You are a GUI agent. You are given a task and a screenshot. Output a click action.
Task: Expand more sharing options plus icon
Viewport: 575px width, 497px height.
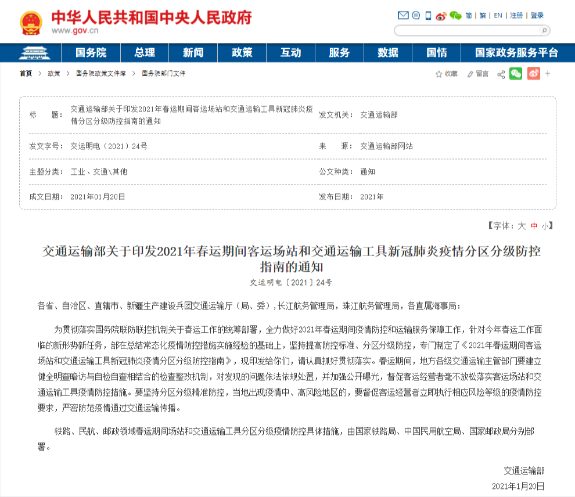pyautogui.click(x=548, y=74)
